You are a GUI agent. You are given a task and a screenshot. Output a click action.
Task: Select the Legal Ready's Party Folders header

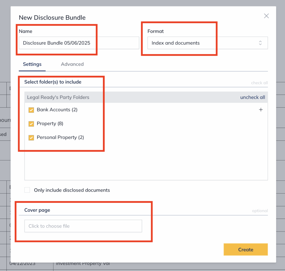(58, 97)
